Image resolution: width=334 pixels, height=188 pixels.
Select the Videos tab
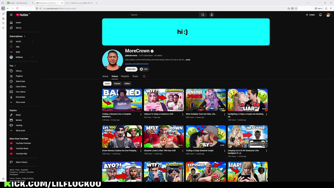[115, 76]
